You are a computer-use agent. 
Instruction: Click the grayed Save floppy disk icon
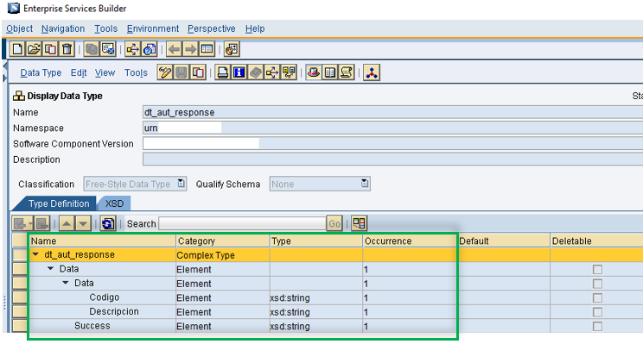pos(181,72)
